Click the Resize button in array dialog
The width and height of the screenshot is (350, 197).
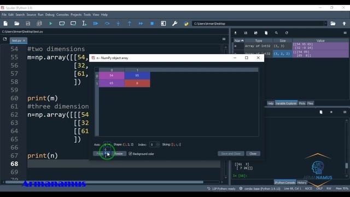[x=118, y=154]
